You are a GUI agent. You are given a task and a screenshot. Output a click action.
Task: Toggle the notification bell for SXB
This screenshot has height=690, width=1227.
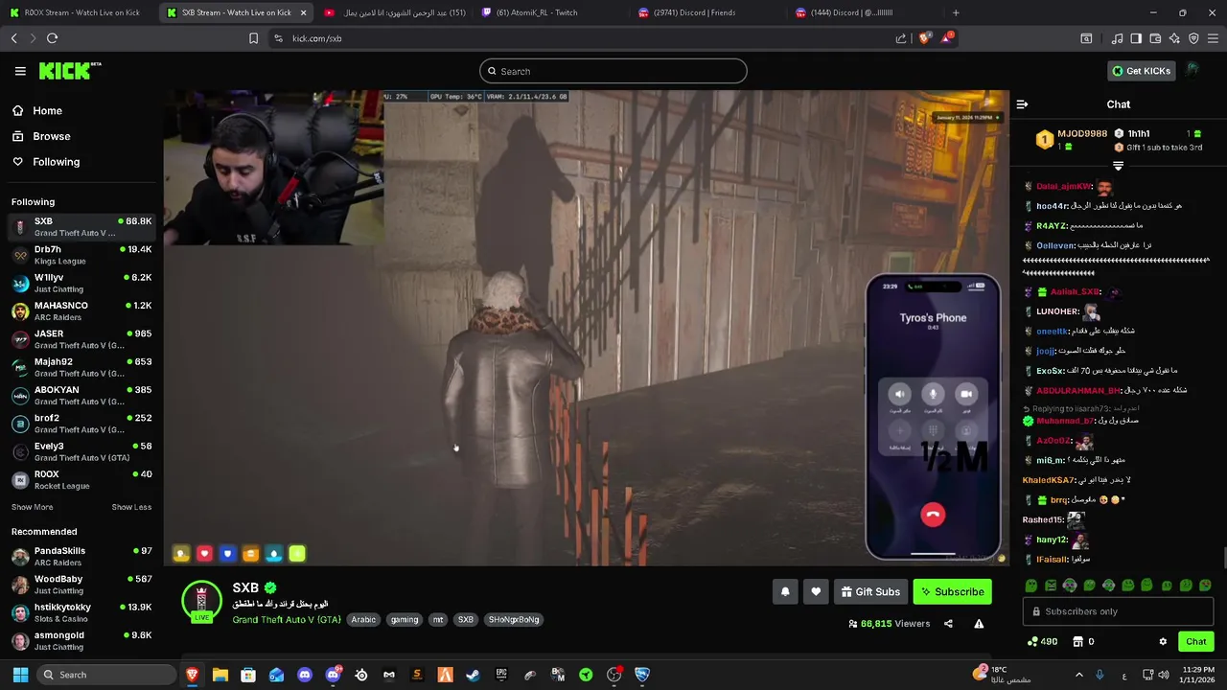point(785,592)
